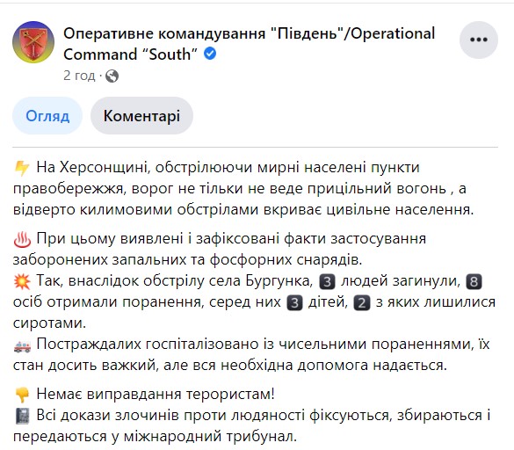
Task: Click the Command South name line
Action: tap(130, 54)
